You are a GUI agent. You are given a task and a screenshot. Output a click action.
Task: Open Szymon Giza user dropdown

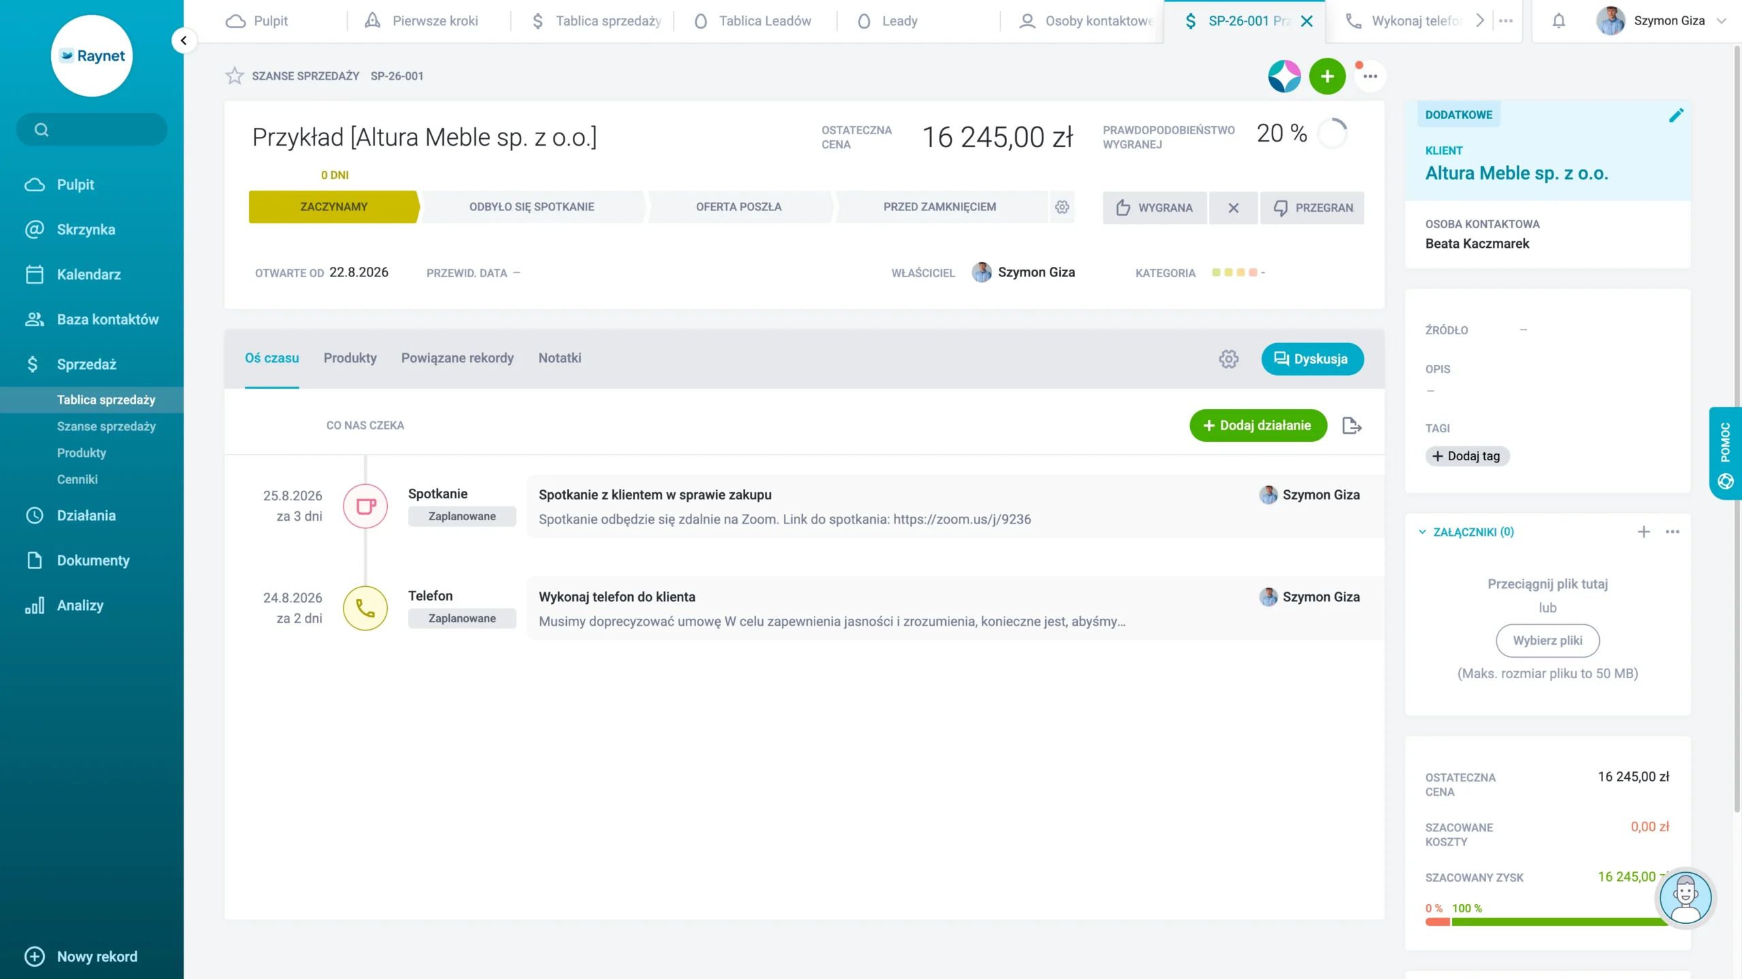[1661, 21]
